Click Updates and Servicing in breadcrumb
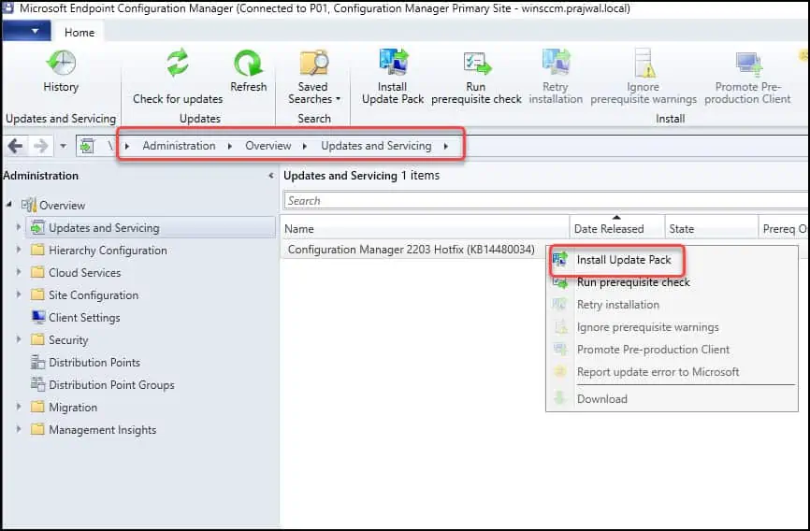This screenshot has height=531, width=810. point(376,146)
